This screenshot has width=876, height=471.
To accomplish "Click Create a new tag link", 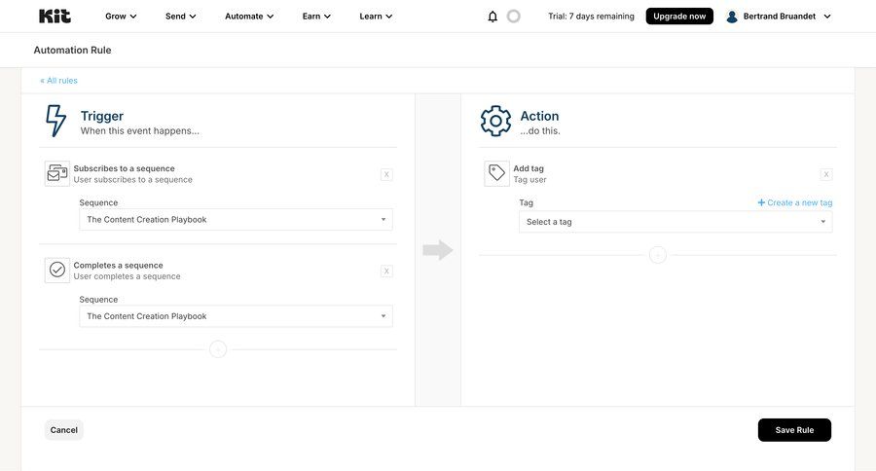I will coord(794,202).
